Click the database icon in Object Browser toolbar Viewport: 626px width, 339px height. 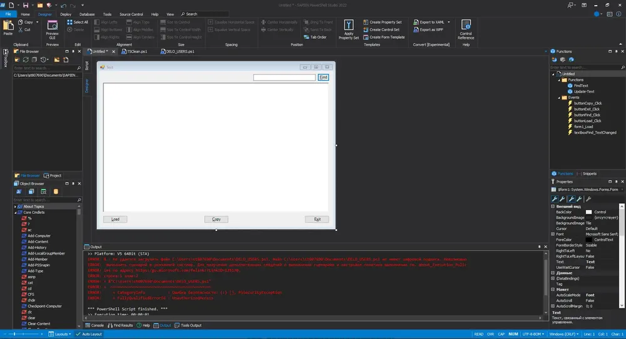click(56, 192)
